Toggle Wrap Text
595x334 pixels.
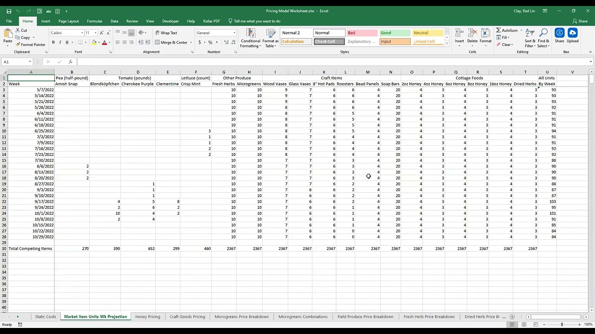pos(166,33)
